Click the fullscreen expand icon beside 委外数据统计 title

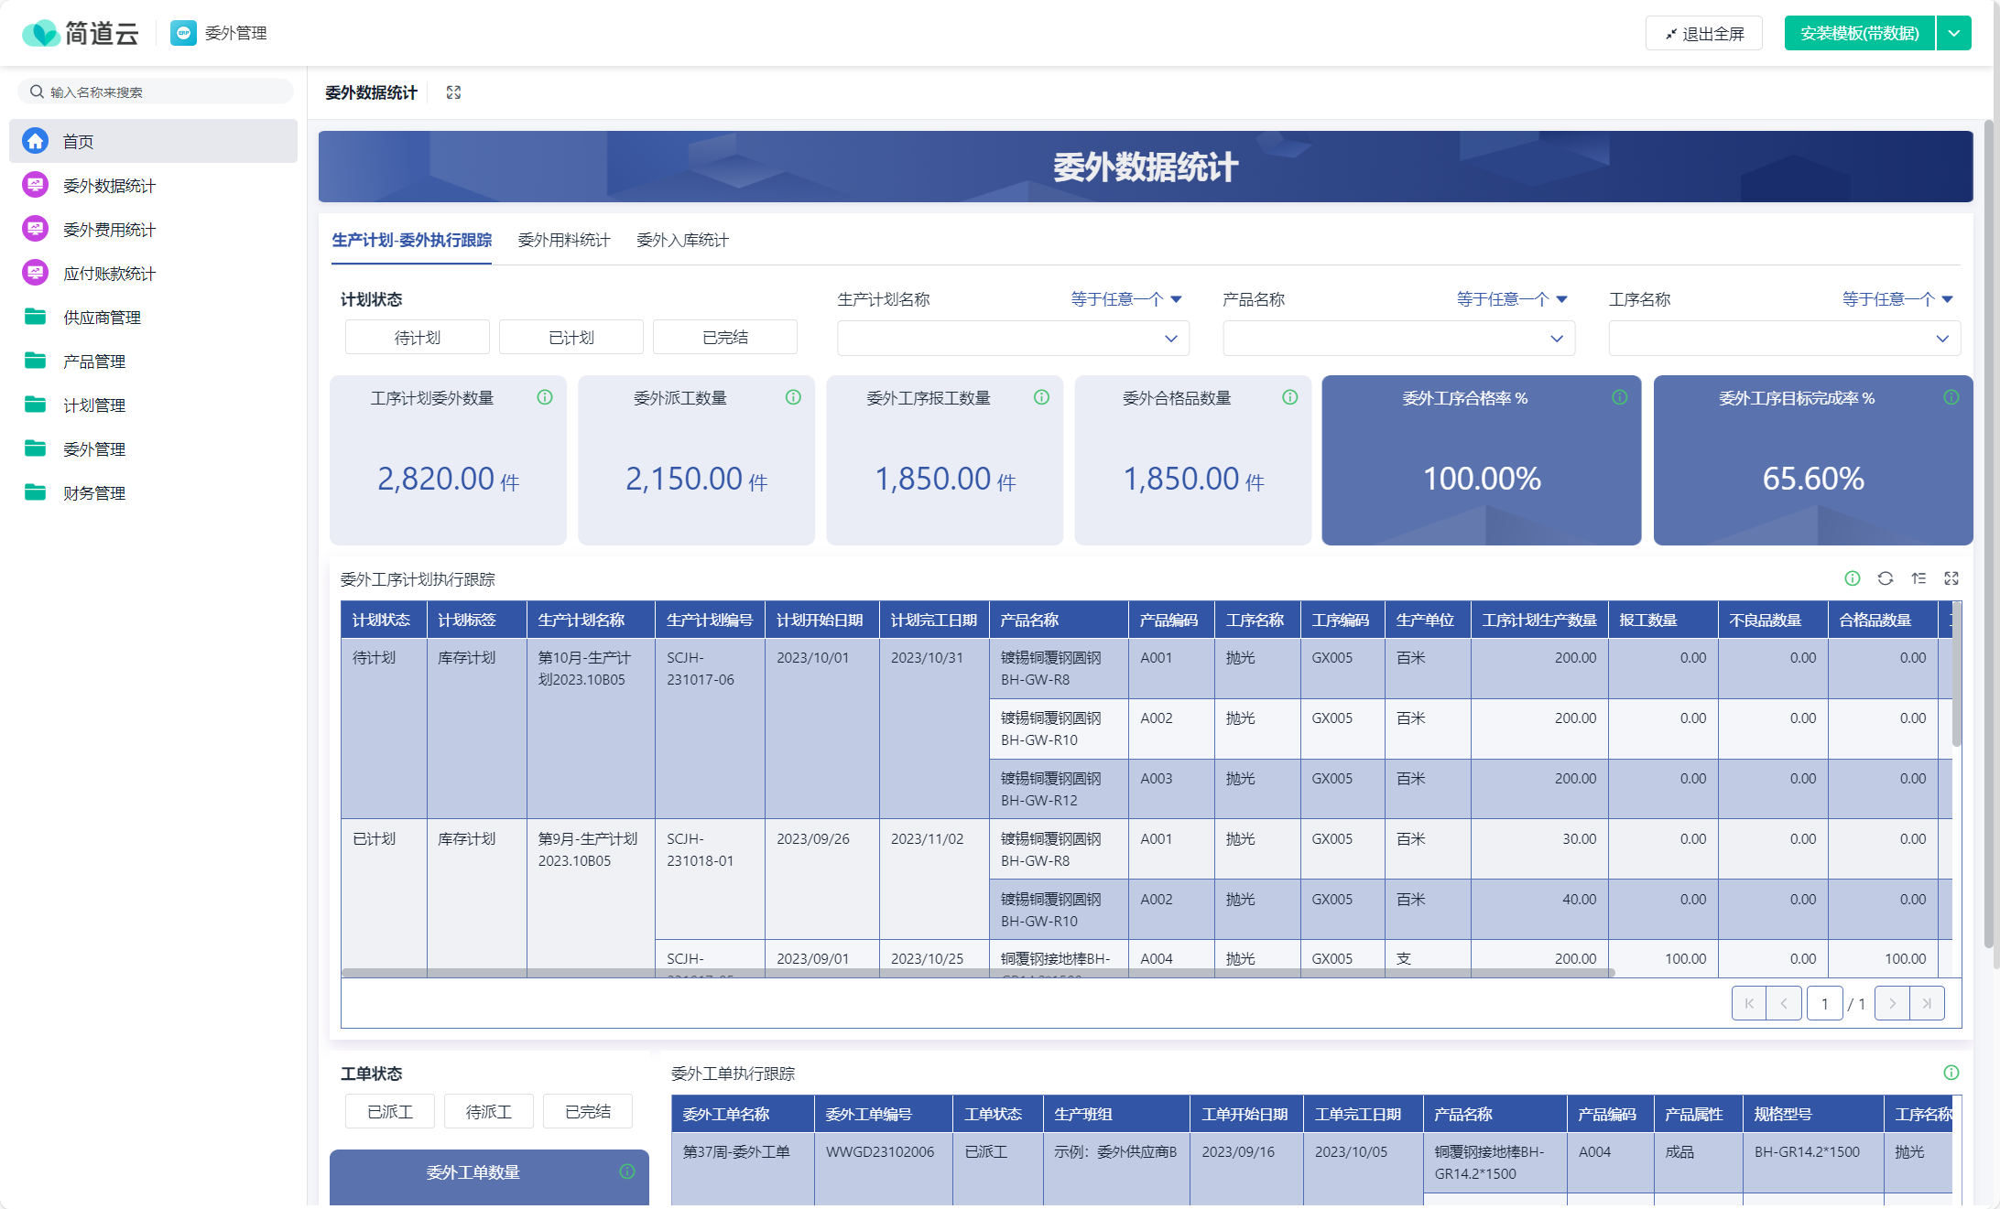[453, 92]
